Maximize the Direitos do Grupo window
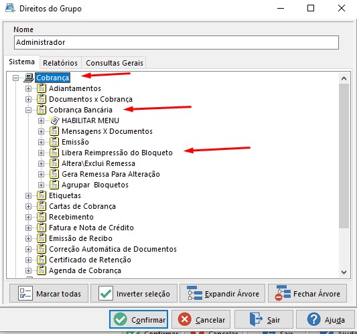 coord(311,8)
